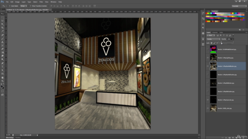Open the Layer menu
Viewport: 248px width, 139px height.
point(24,2)
